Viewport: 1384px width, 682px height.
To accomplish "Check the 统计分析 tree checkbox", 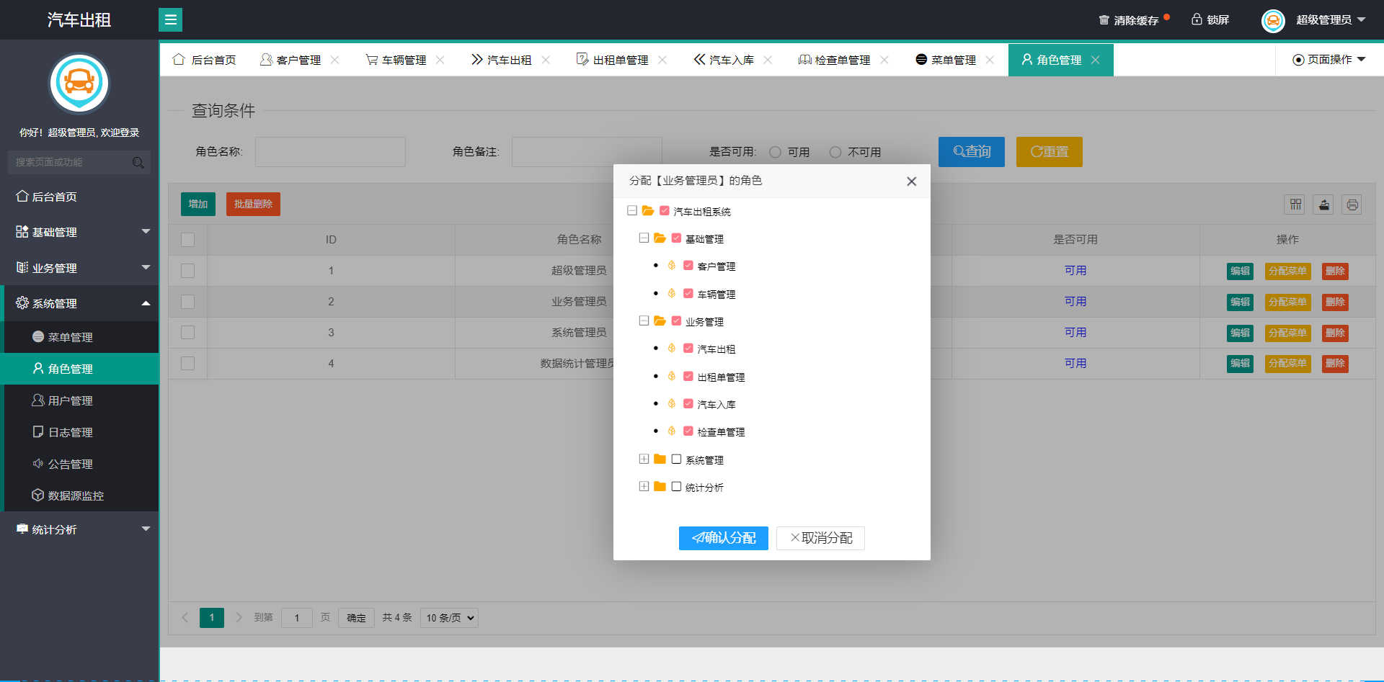I will point(676,487).
